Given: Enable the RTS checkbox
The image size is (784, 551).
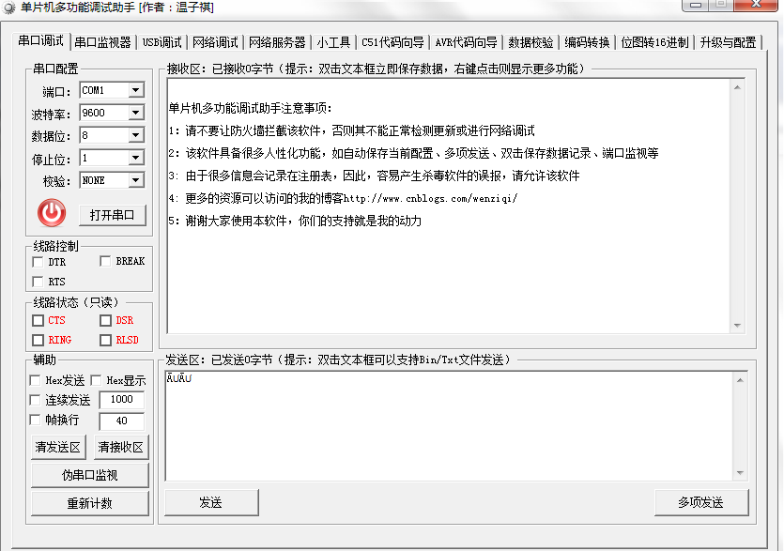Looking at the screenshot, I should coord(38,282).
